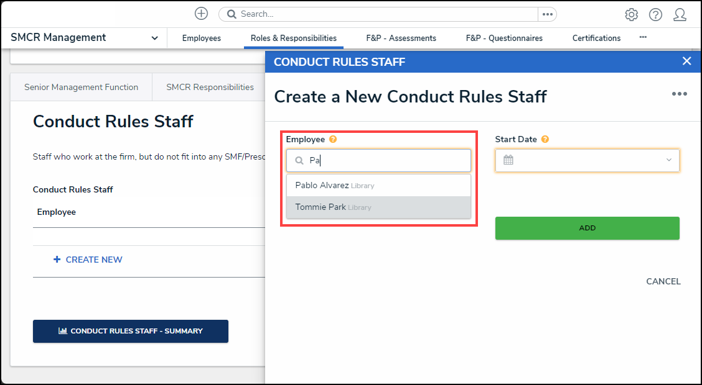702x385 pixels.
Task: Click the Employee search input field
Action: coord(386,160)
